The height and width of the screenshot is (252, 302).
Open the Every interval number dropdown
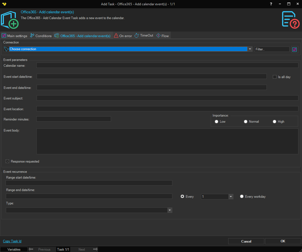pyautogui.click(x=231, y=196)
